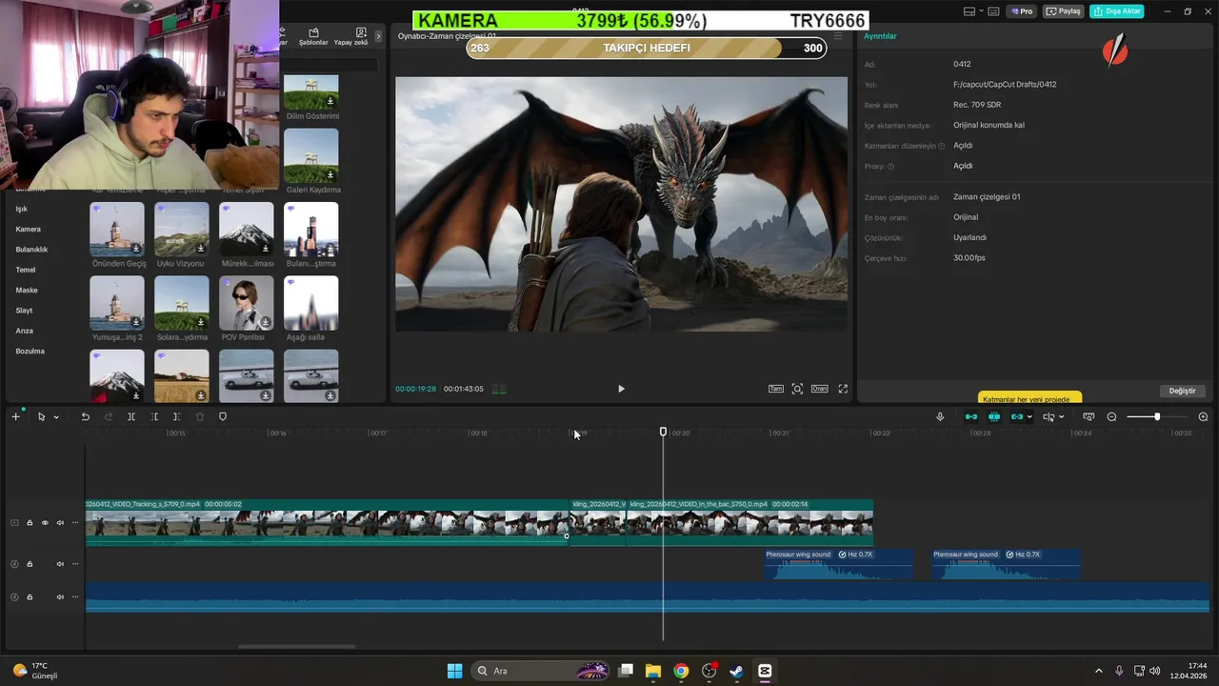Open the preview zoom-to-fit icon
The height and width of the screenshot is (686, 1219).
point(797,389)
